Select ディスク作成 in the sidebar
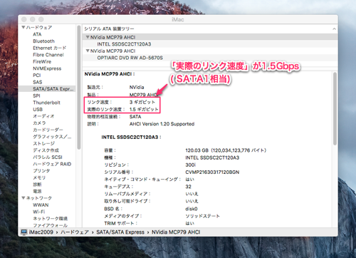Screen dimensions: 356x258 46,150
